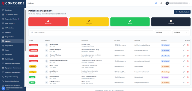Open Incidents in sidebar

point(12,32)
